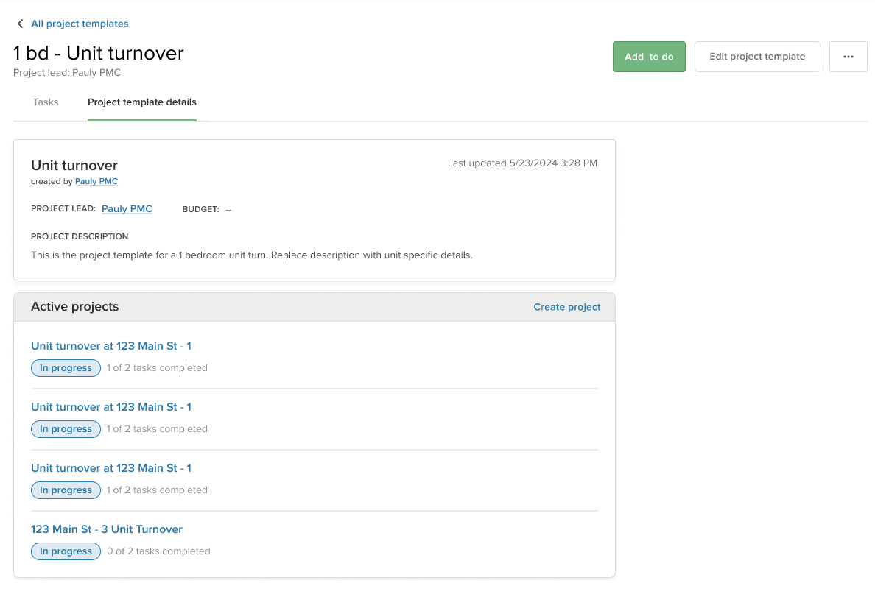Open Pauly PMC creator link
Viewport: 875px width, 597px height.
(x=96, y=181)
